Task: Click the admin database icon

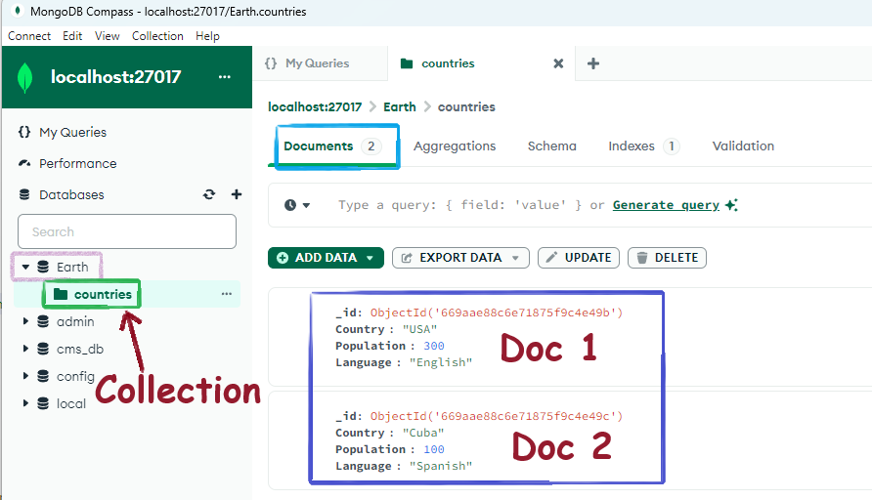Action: click(43, 321)
